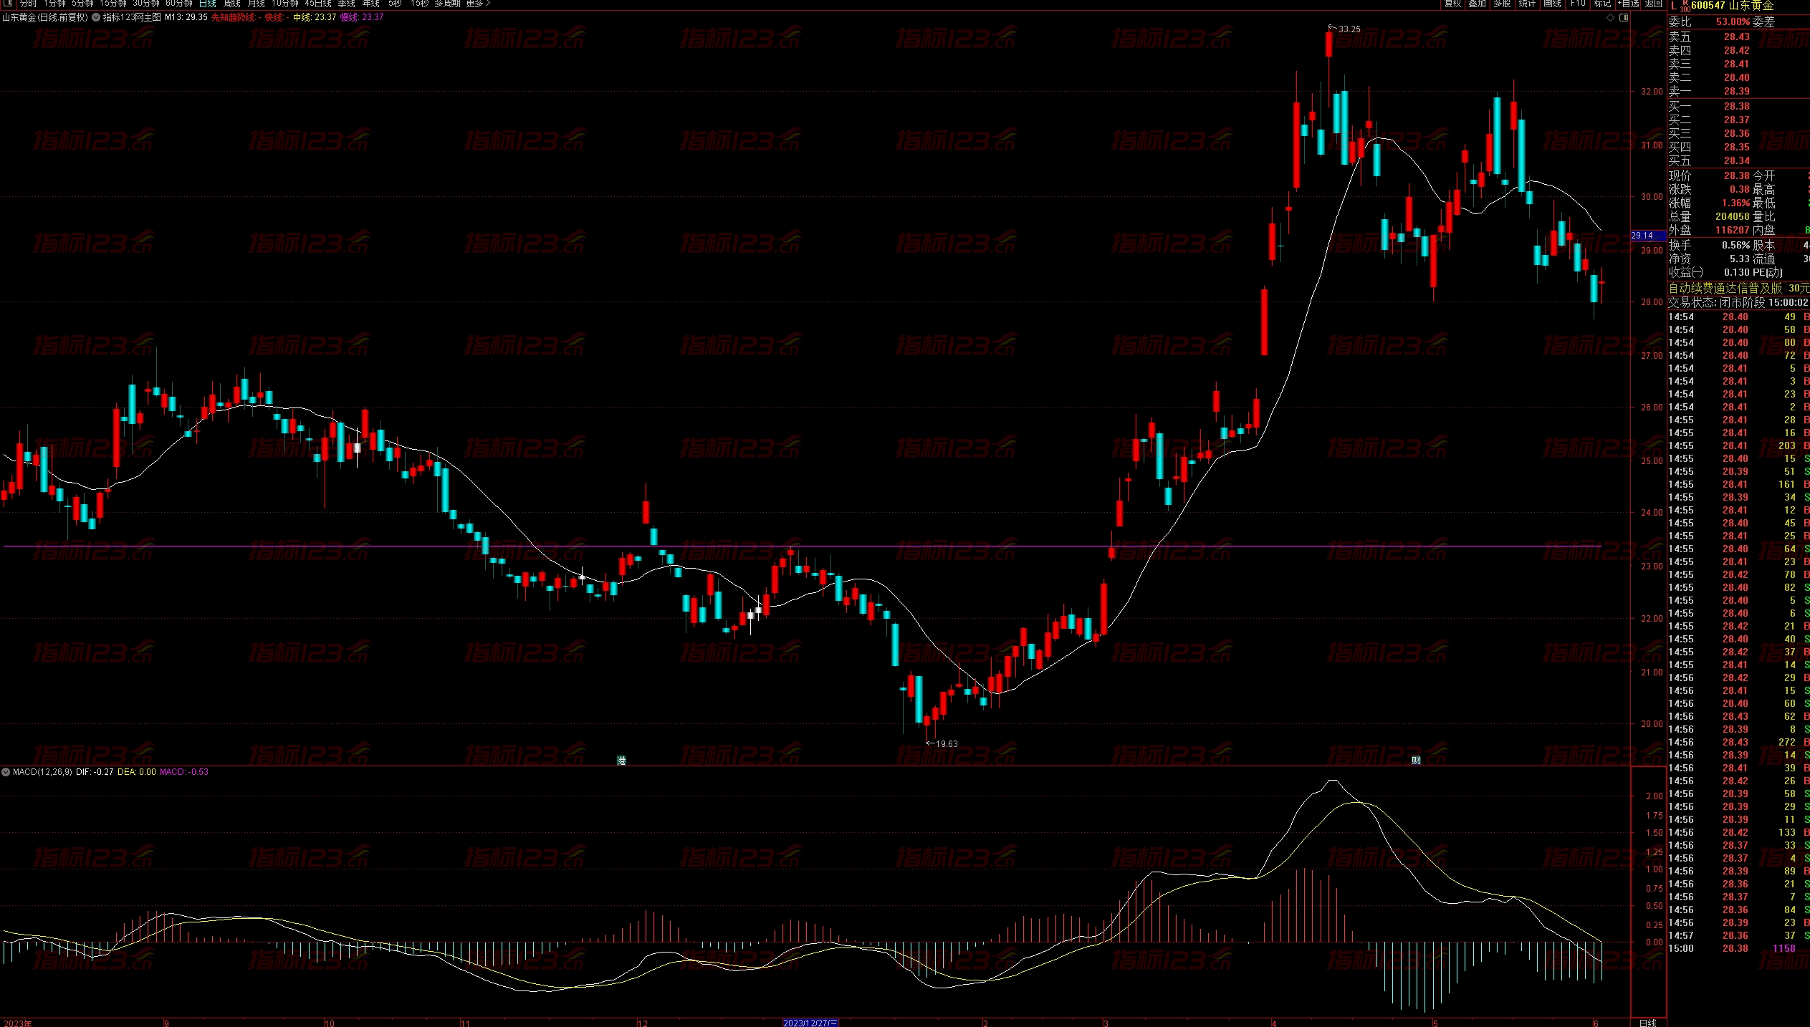This screenshot has height=1027, width=1810.
Task: Click the 2023/12/27 date label on axis
Action: [810, 1023]
